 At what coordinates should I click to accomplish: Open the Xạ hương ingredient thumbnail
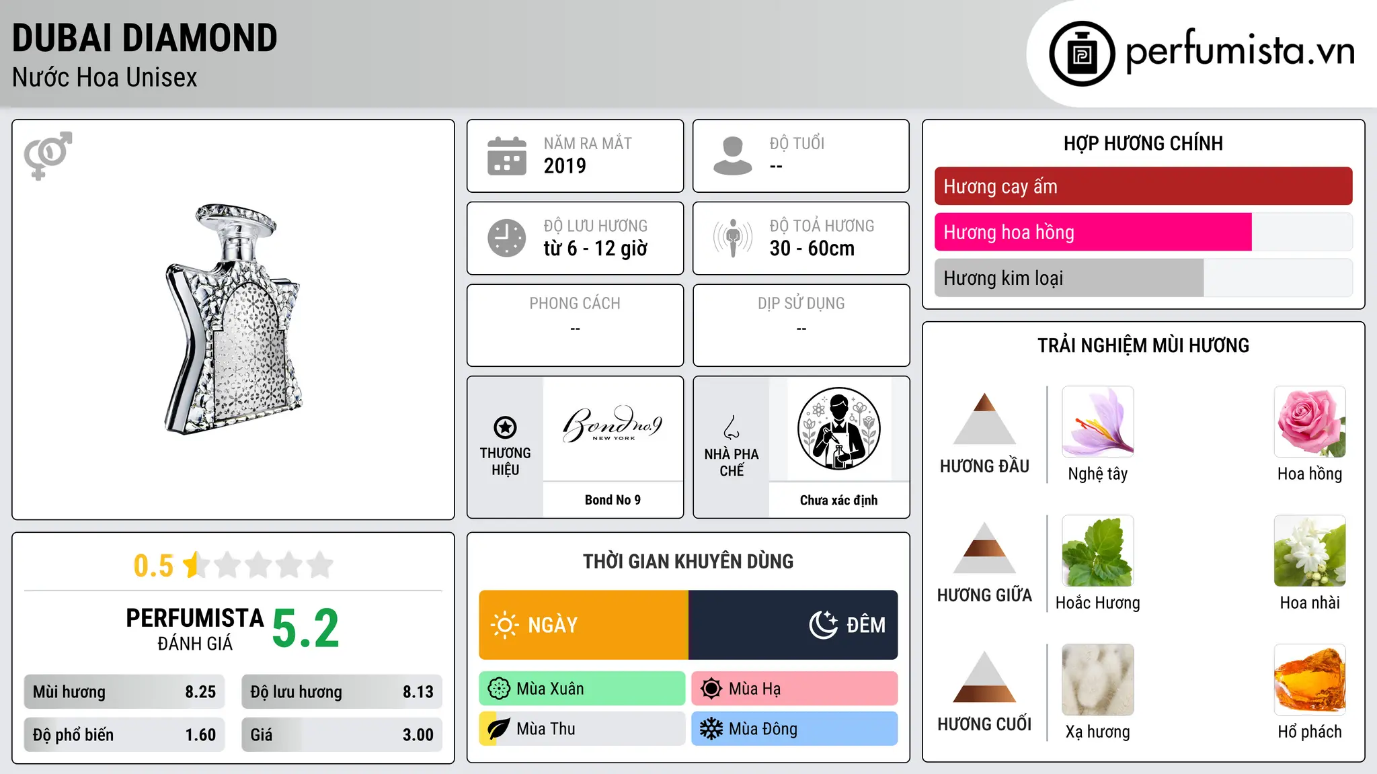[x=1098, y=680]
